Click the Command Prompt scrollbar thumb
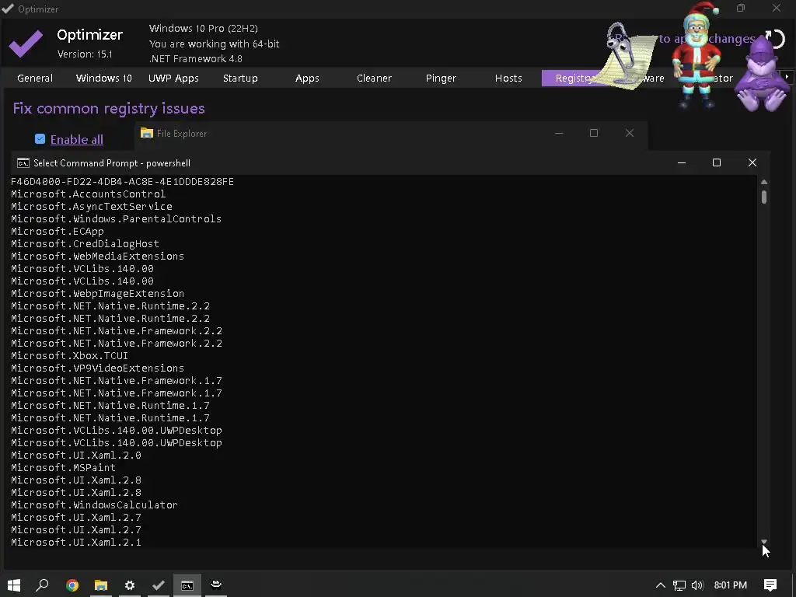Screen dimensions: 796x597 click(764, 197)
